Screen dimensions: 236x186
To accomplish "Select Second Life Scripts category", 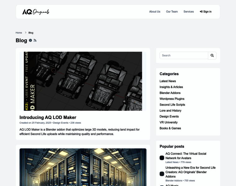I will pyautogui.click(x=172, y=105).
